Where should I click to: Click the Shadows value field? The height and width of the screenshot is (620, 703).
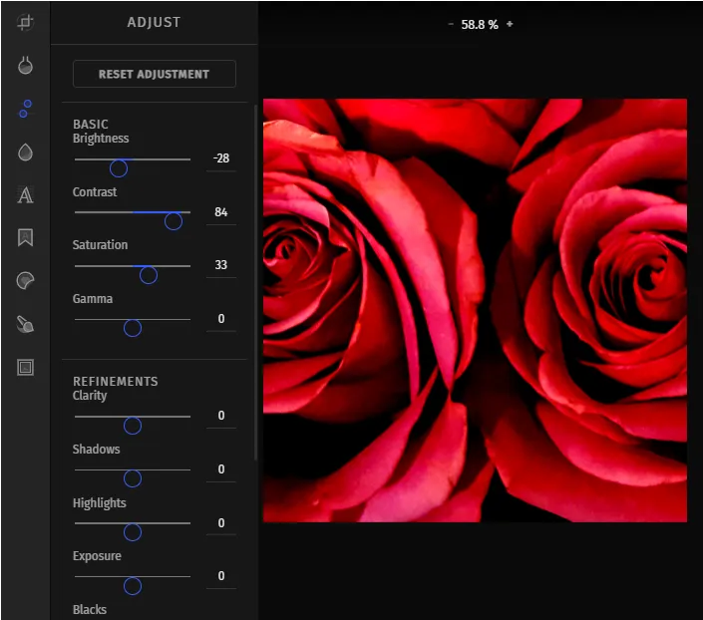point(221,469)
